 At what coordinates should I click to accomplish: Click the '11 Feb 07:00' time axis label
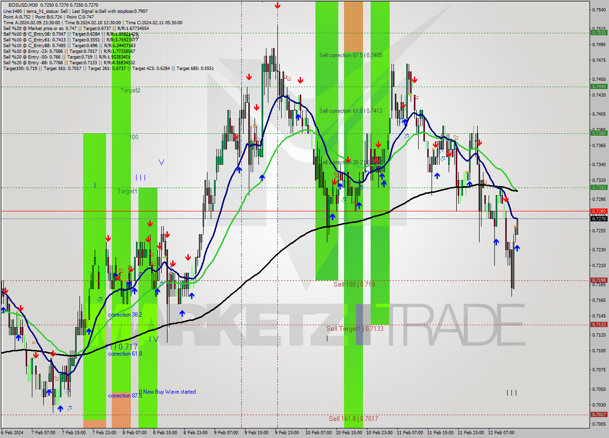(410, 433)
